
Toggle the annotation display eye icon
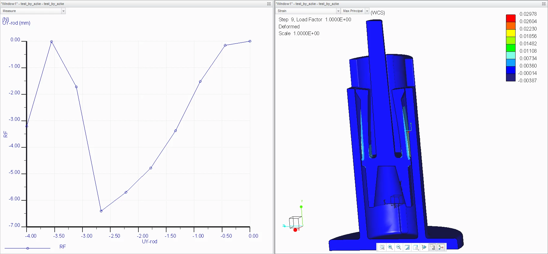[432, 247]
